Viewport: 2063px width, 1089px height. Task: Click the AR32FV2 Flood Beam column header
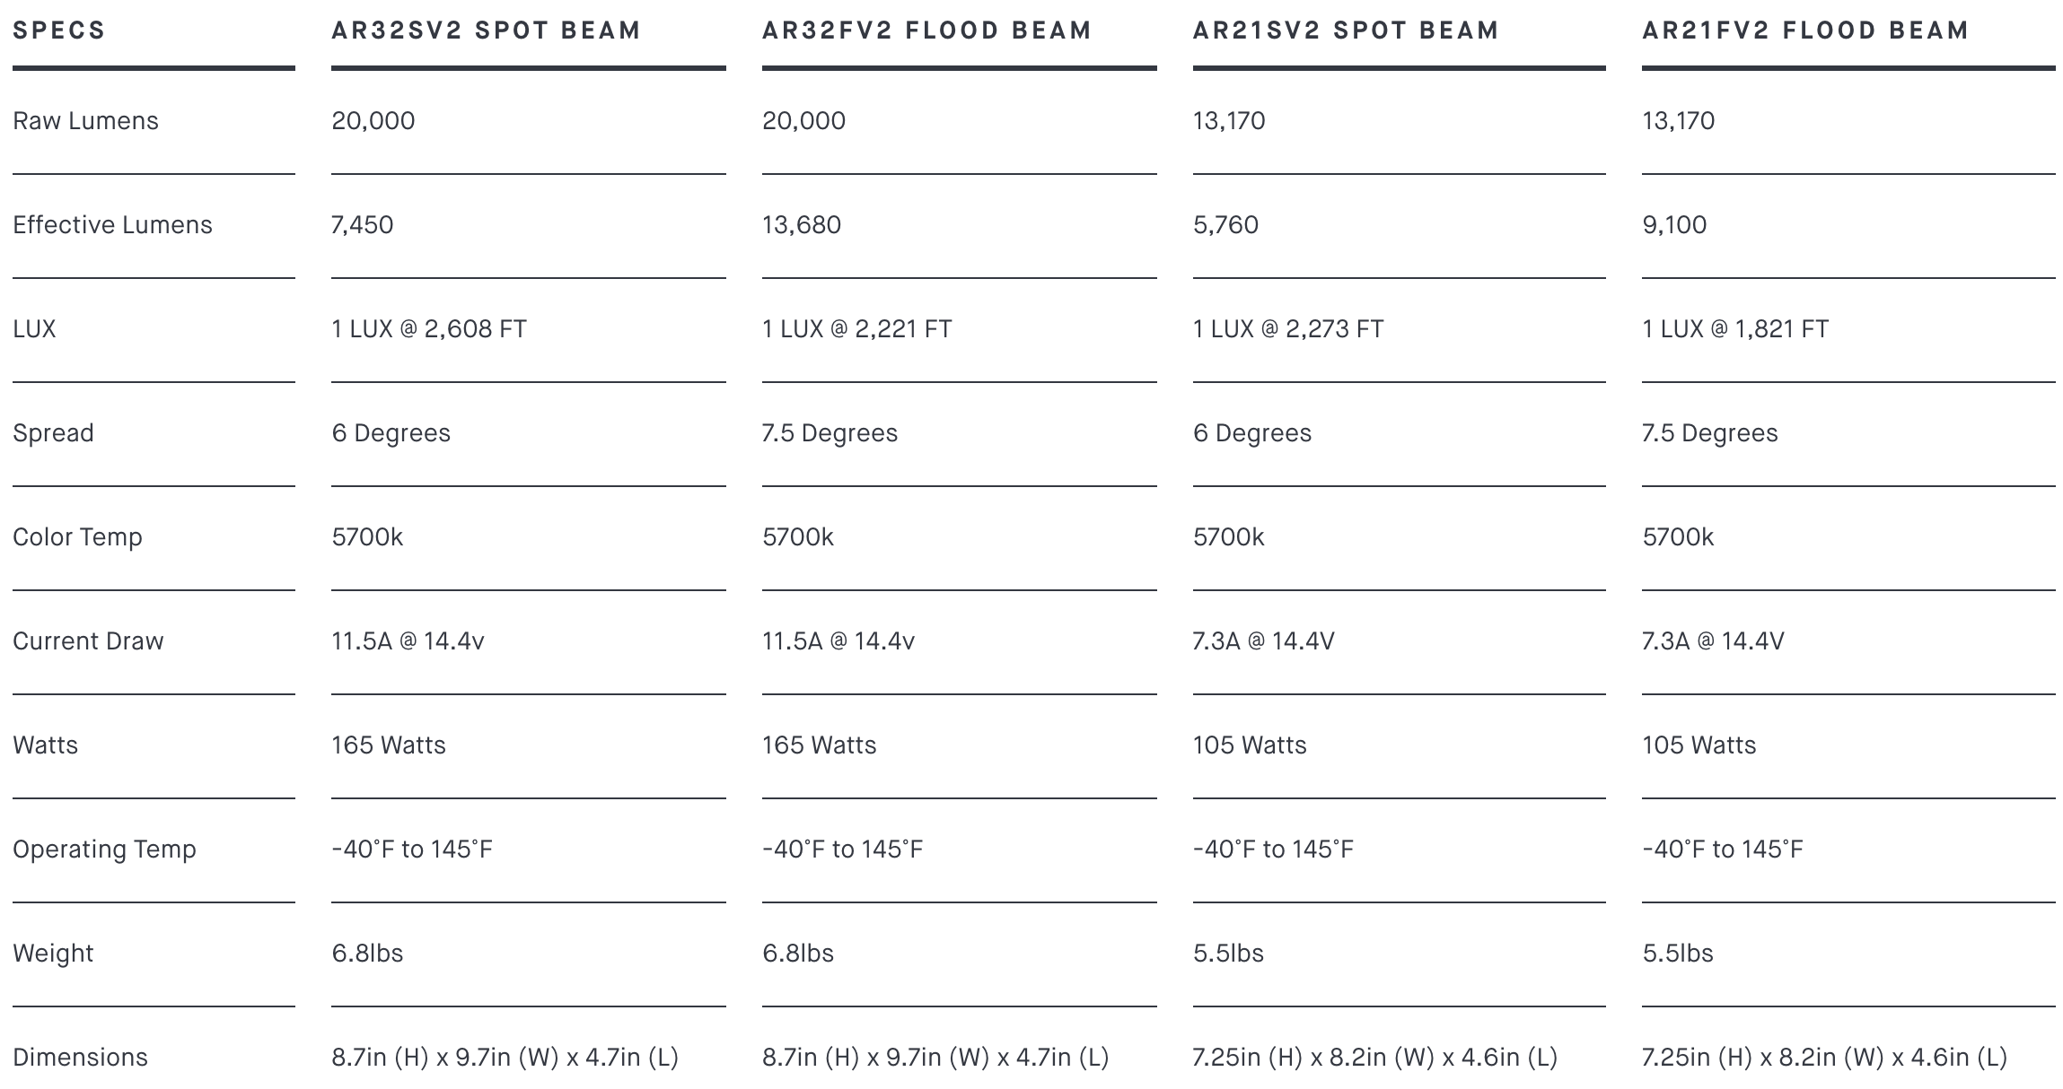coord(926,30)
